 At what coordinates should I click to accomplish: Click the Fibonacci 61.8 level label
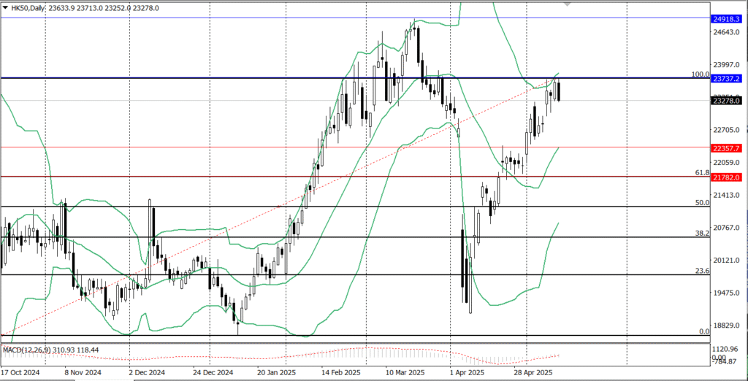click(703, 173)
